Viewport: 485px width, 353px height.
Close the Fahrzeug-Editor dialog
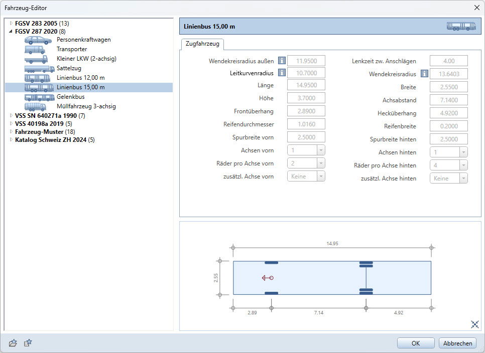coord(476,8)
